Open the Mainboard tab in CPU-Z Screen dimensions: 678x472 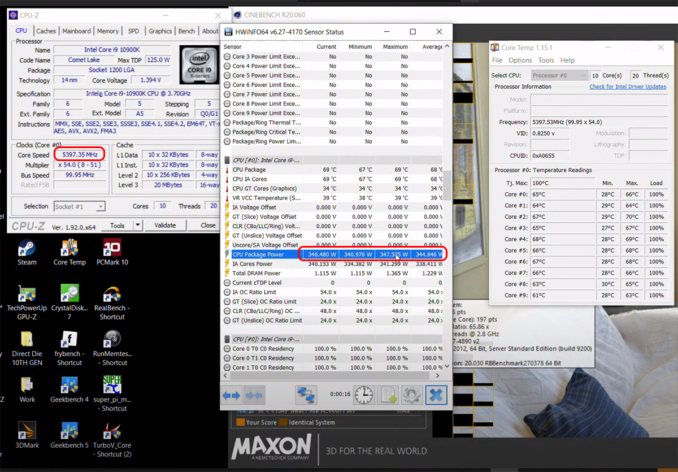point(76,31)
